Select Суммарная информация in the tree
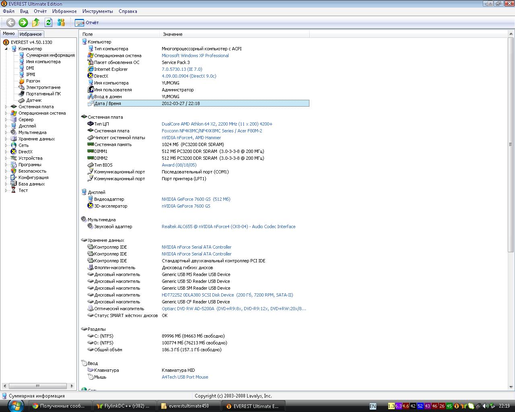Screen dimensions: 515x412 pos(50,55)
